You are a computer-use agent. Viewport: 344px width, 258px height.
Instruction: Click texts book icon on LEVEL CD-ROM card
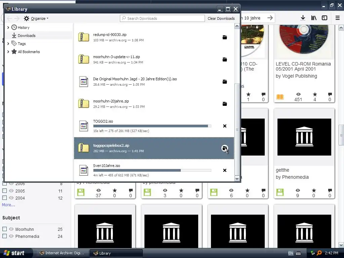(x=280, y=97)
